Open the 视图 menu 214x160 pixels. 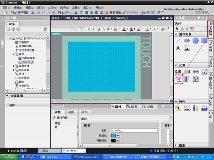(x=30, y=8)
